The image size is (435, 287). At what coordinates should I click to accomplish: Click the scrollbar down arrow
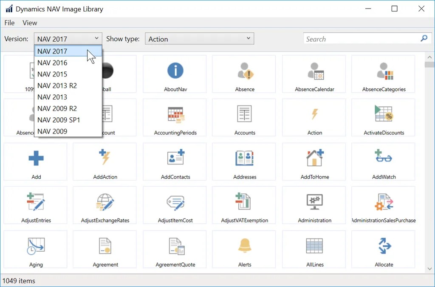click(x=430, y=268)
